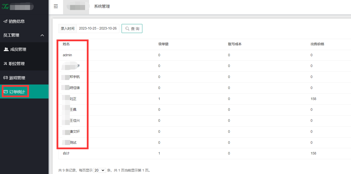Click the 录入时间 date range field

coord(98,28)
